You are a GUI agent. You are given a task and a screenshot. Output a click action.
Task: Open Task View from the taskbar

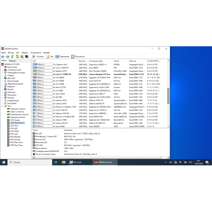(56, 162)
